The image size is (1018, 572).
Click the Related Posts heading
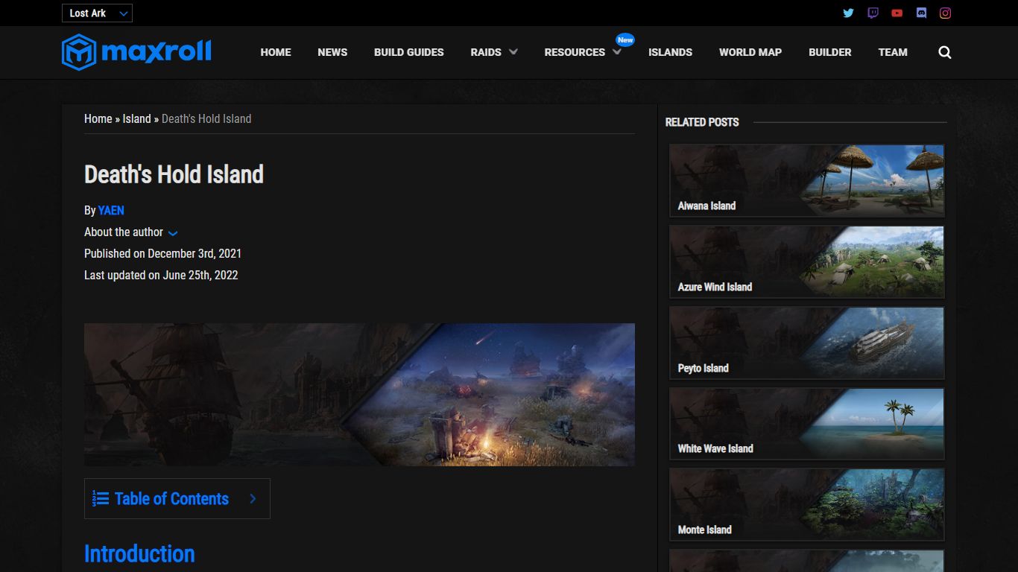pyautogui.click(x=702, y=122)
